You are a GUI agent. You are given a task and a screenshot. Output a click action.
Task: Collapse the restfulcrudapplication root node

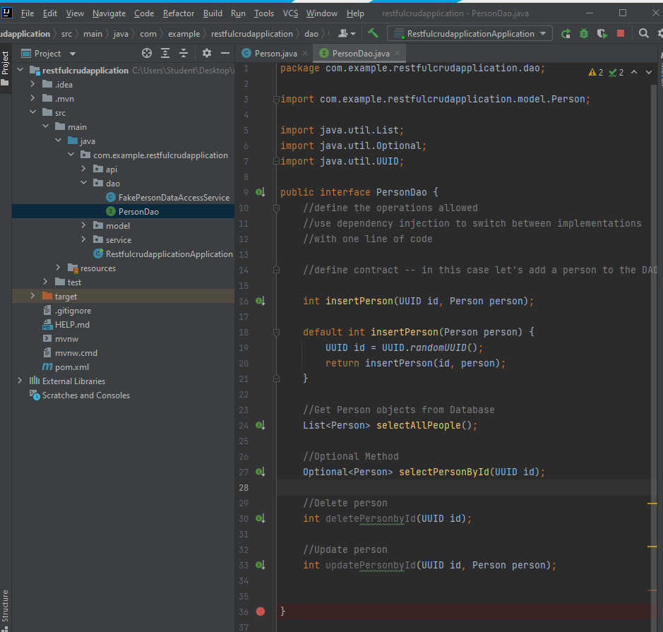click(x=20, y=70)
